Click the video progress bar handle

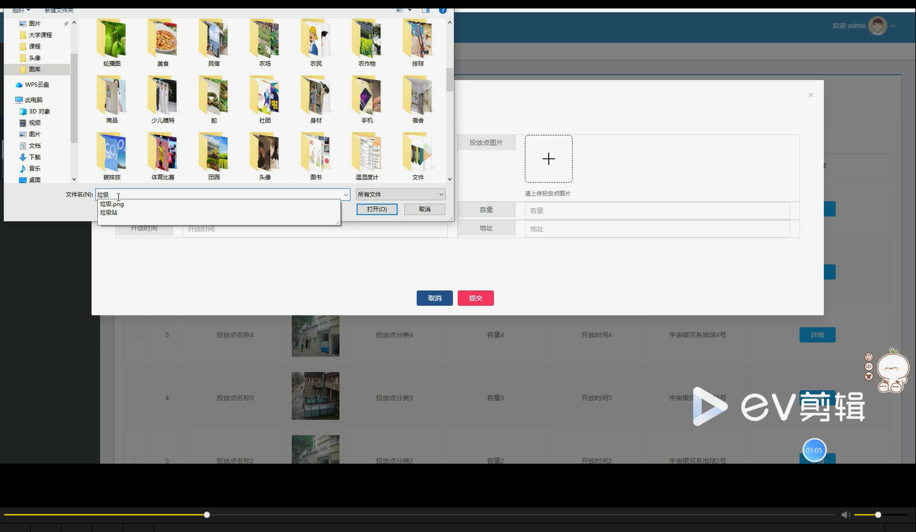click(x=207, y=514)
